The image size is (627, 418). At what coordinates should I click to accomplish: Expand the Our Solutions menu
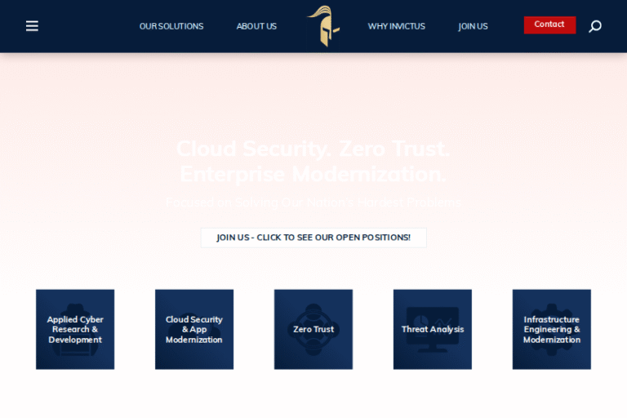coord(171,26)
